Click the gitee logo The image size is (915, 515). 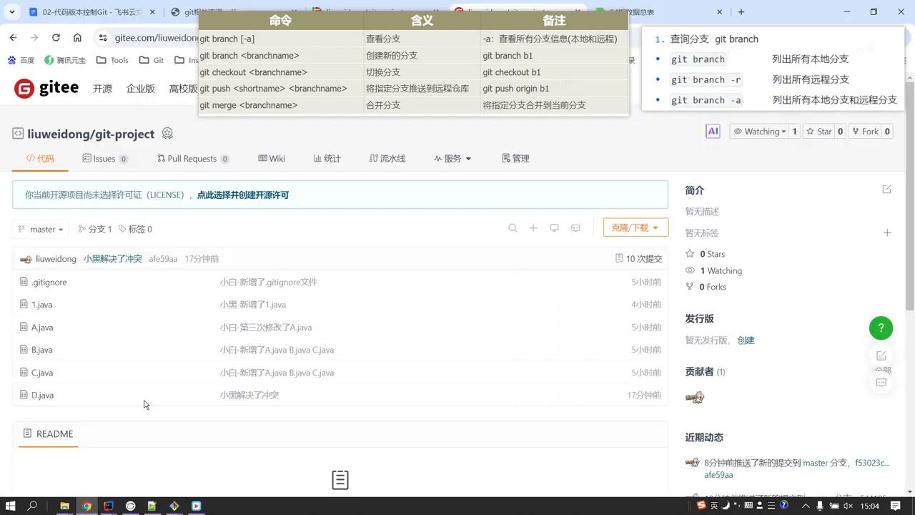[x=46, y=88]
